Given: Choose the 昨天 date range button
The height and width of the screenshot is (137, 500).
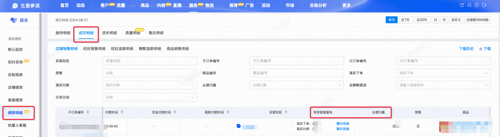Looking at the screenshot, I should pos(392,20).
